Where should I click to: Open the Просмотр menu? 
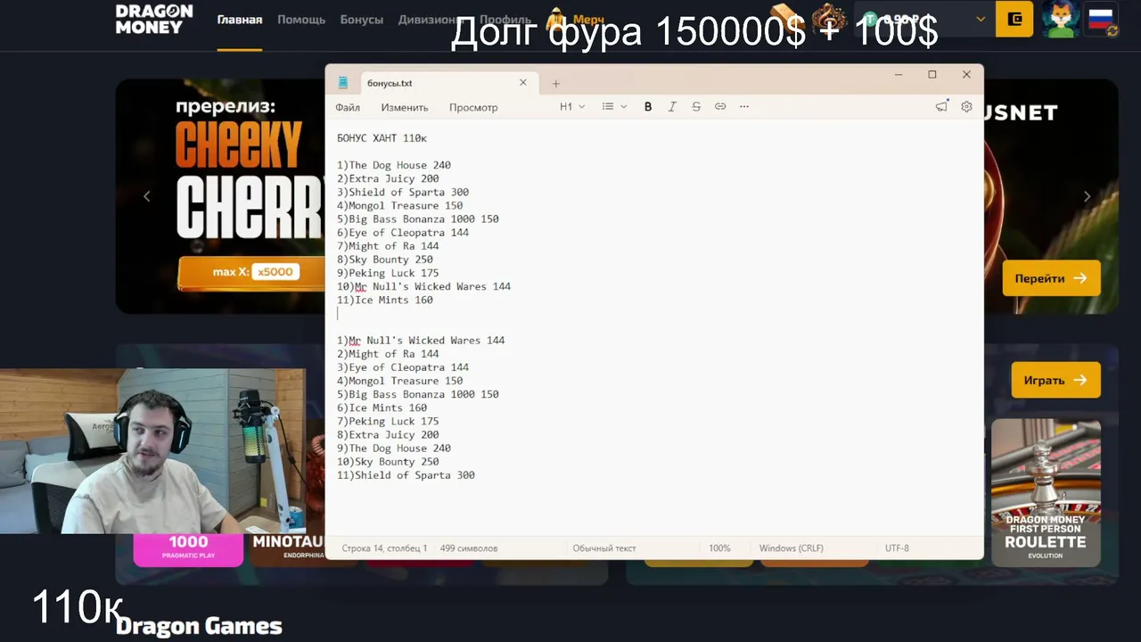pyautogui.click(x=473, y=107)
